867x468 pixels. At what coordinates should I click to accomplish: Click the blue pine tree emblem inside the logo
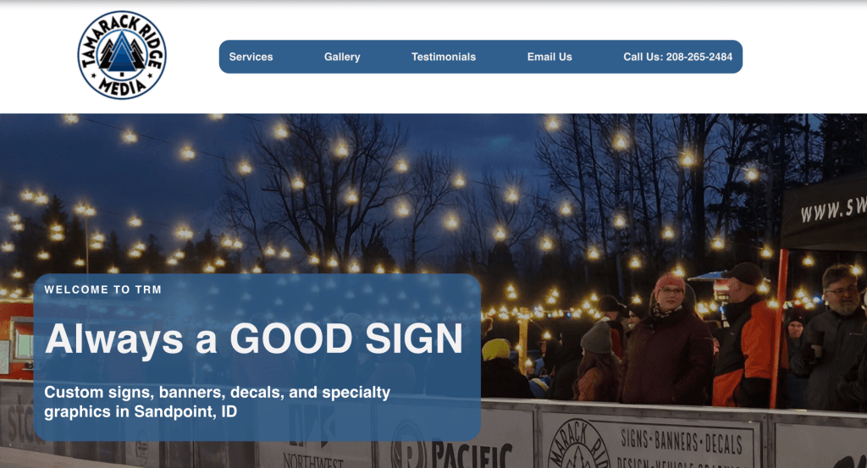(122, 53)
